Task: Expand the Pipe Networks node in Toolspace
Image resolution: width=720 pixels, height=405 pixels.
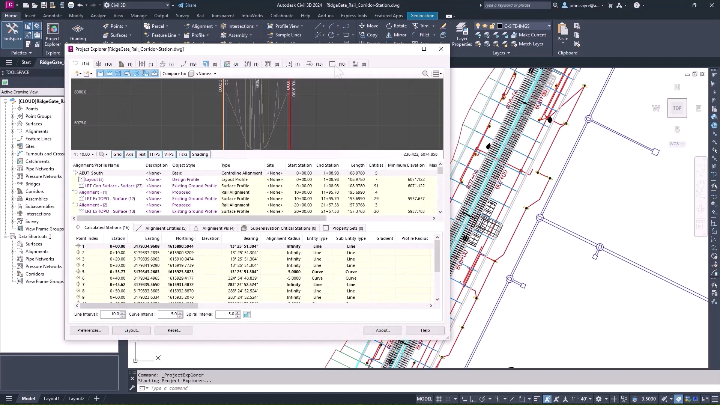Action: click(x=12, y=169)
